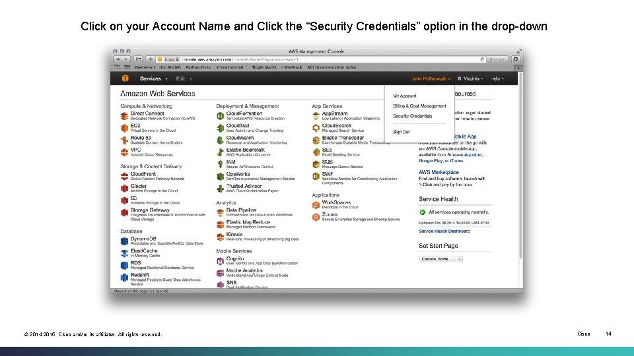Open ElastiCache service icon
The width and height of the screenshot is (634, 356).
tap(125, 253)
